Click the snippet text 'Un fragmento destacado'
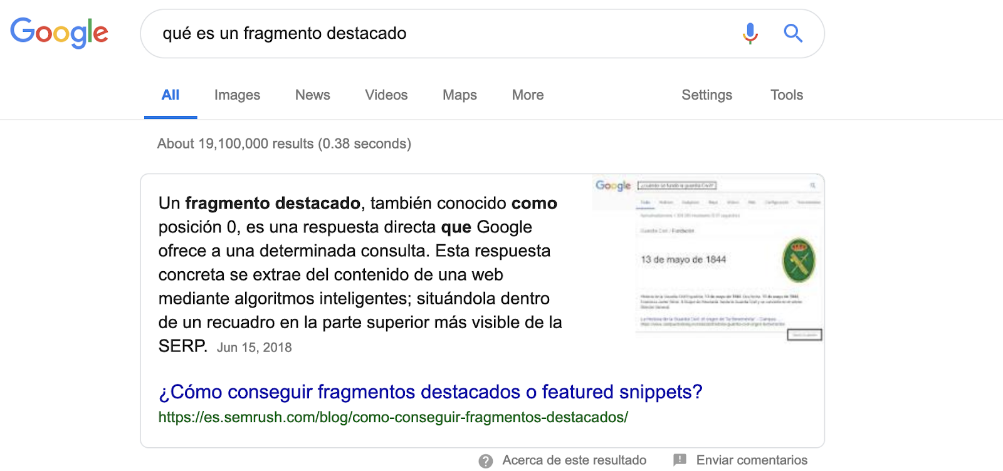Image resolution: width=1003 pixels, height=471 pixels. [x=260, y=204]
